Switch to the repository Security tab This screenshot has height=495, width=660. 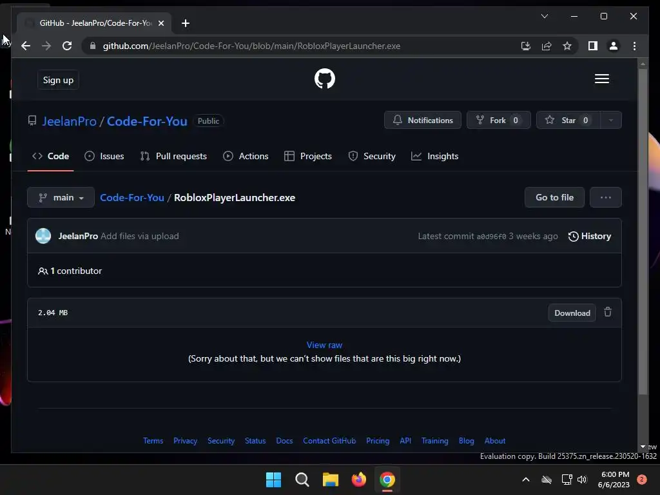[372, 156]
